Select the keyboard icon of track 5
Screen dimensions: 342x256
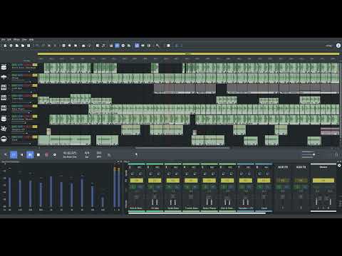4,108
